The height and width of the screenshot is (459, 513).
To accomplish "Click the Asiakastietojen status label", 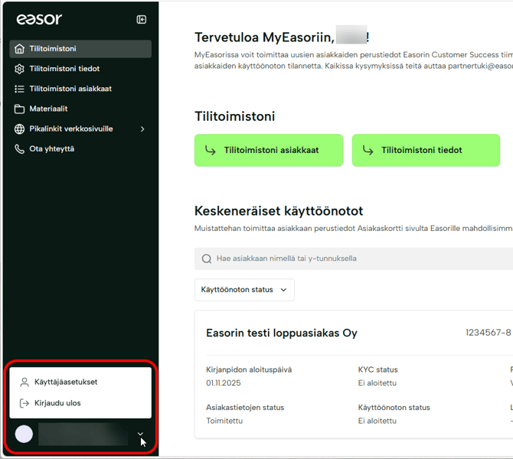I will click(x=245, y=408).
